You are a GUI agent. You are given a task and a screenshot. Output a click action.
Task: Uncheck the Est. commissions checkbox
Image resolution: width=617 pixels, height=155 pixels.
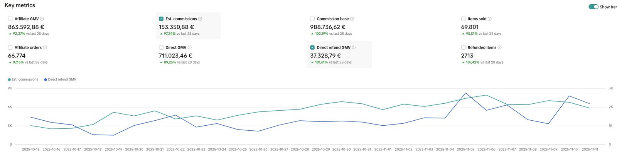pyautogui.click(x=161, y=19)
